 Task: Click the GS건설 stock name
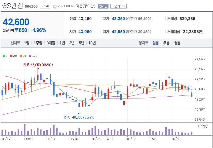pos(12,6)
